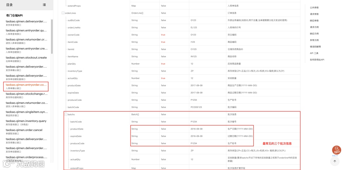Open 如何获得此API anchor link
The height and width of the screenshot is (170, 343).
coord(317,60)
